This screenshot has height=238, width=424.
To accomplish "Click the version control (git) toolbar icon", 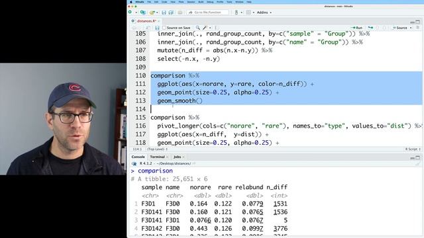I will [x=237, y=13].
